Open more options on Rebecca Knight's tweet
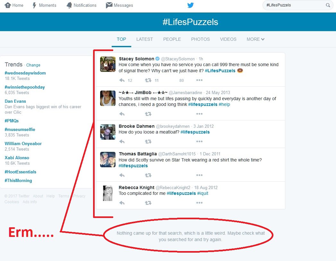The width and height of the screenshot is (336, 261). [x=199, y=203]
